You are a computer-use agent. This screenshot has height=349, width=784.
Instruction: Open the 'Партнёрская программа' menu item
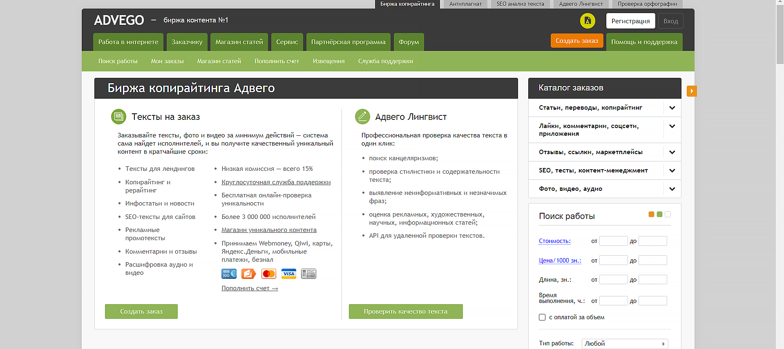pyautogui.click(x=348, y=42)
